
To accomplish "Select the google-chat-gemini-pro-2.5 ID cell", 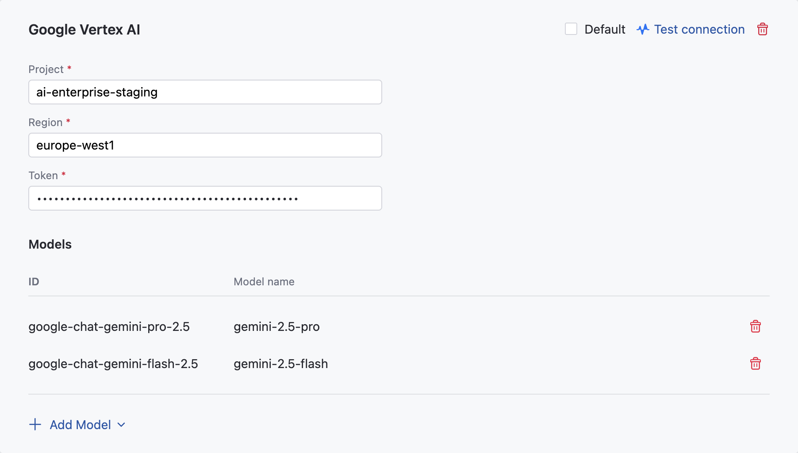I will point(109,326).
